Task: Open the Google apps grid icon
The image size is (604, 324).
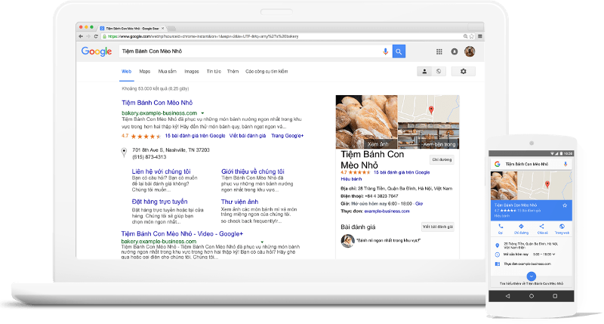Action: pos(439,51)
